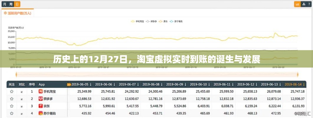Click cell value 6,131.93
Screen dimensions: 313x118
pyautogui.click(x=298, y=106)
